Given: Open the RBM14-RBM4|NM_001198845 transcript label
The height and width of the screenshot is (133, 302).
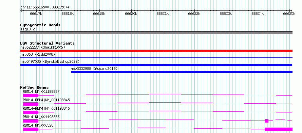Looking at the screenshot, I should [46, 100].
